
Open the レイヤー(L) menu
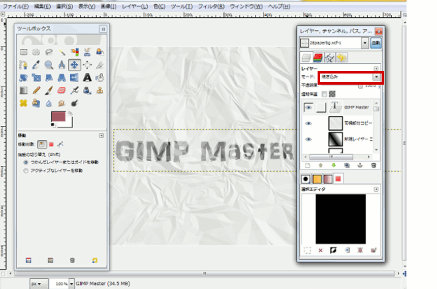point(135,6)
